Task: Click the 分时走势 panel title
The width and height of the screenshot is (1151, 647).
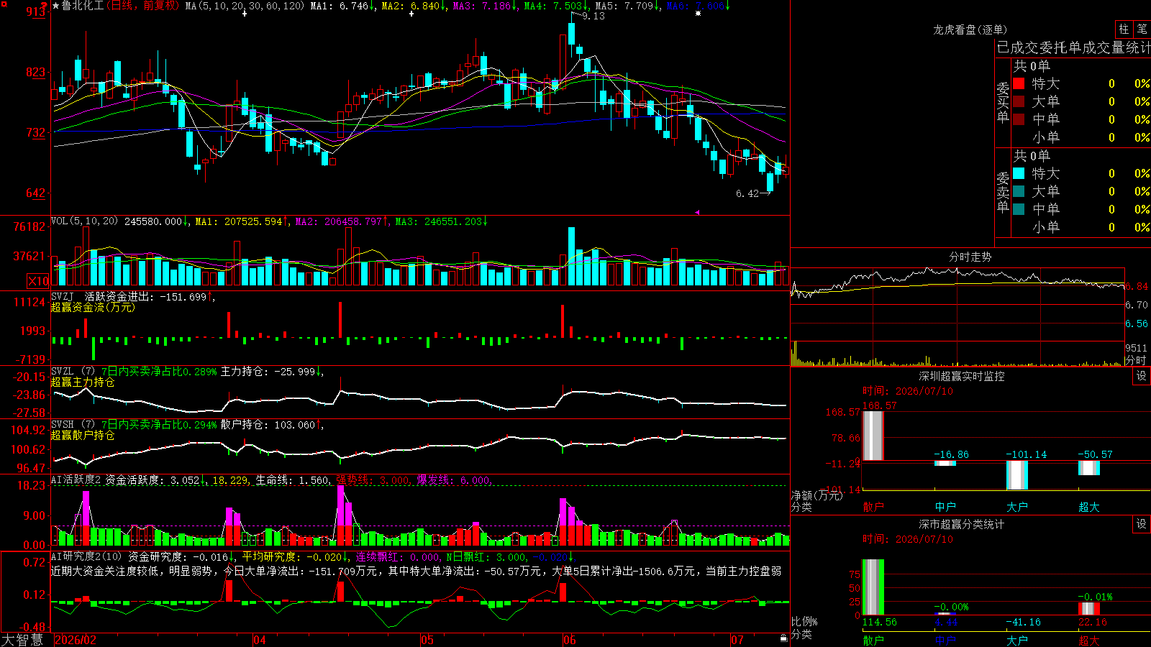Action: pyautogui.click(x=970, y=257)
